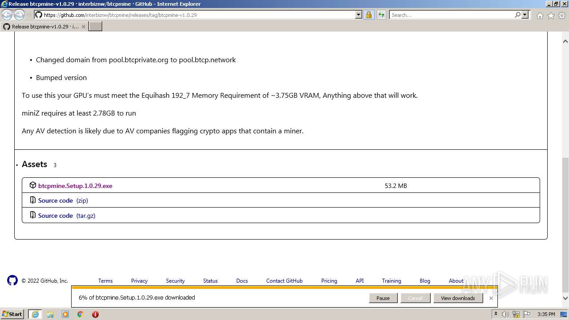Expand the address bar autocomplete dropdown

click(359, 15)
